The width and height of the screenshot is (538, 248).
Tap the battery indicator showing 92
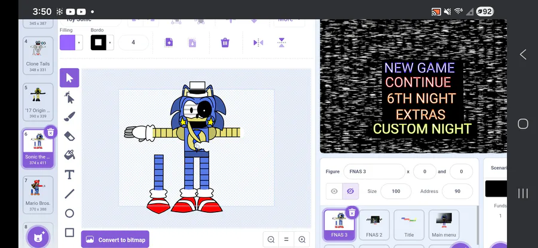point(484,12)
